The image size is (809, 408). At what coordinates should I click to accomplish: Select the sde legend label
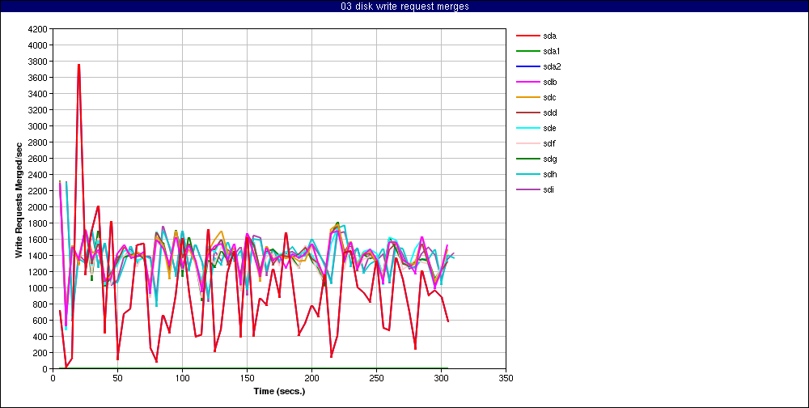550,128
